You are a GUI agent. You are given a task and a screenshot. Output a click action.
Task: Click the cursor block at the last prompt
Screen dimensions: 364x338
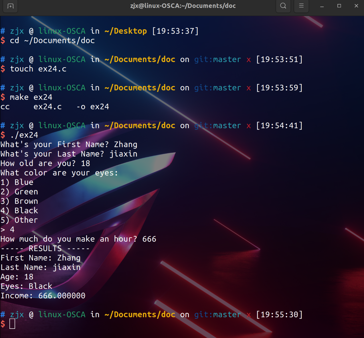pyautogui.click(x=12, y=324)
